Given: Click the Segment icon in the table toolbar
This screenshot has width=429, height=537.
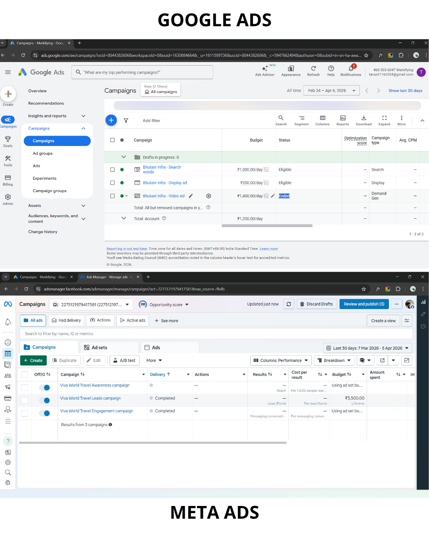Looking at the screenshot, I should pyautogui.click(x=301, y=118).
